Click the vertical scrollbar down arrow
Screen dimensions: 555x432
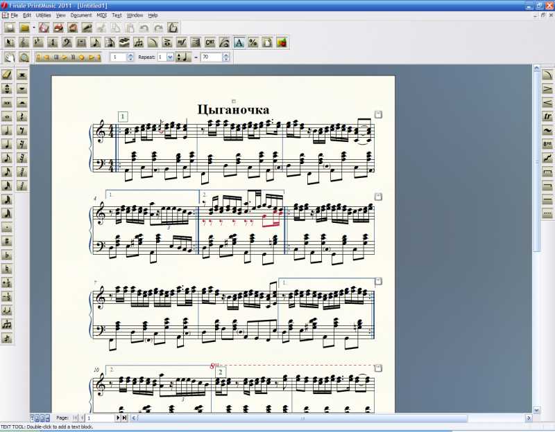point(536,411)
